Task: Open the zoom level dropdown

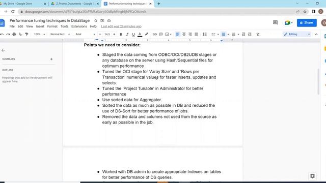Action: pos(39,34)
